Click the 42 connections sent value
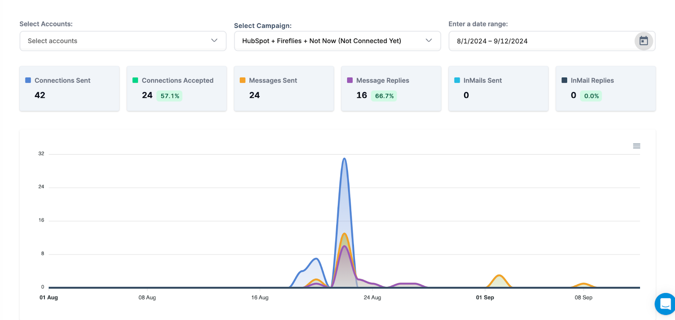675x320 pixels. [40, 95]
